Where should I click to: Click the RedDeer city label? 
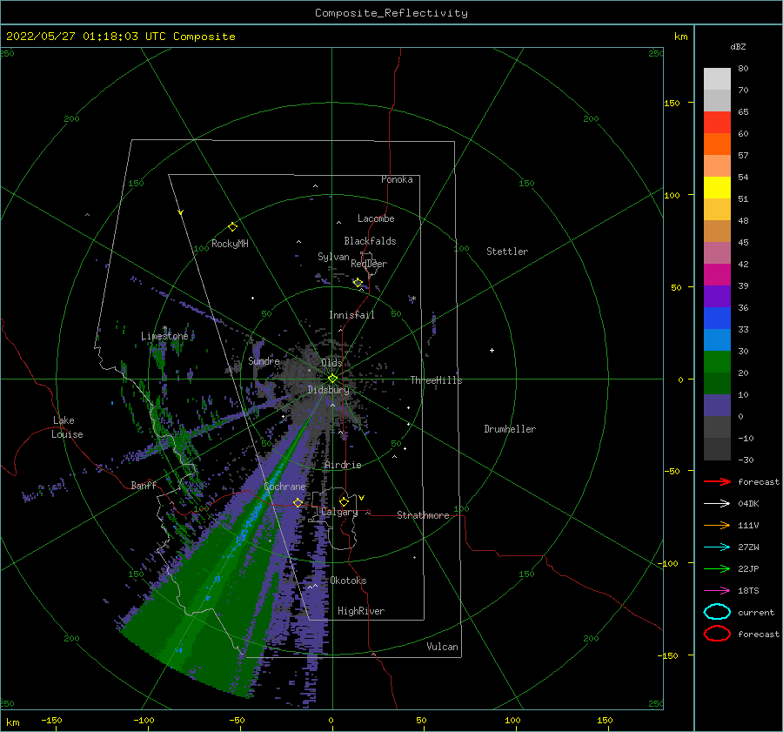click(369, 264)
